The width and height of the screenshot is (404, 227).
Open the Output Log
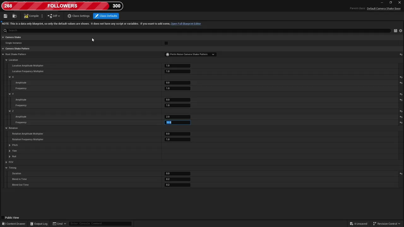point(39,224)
